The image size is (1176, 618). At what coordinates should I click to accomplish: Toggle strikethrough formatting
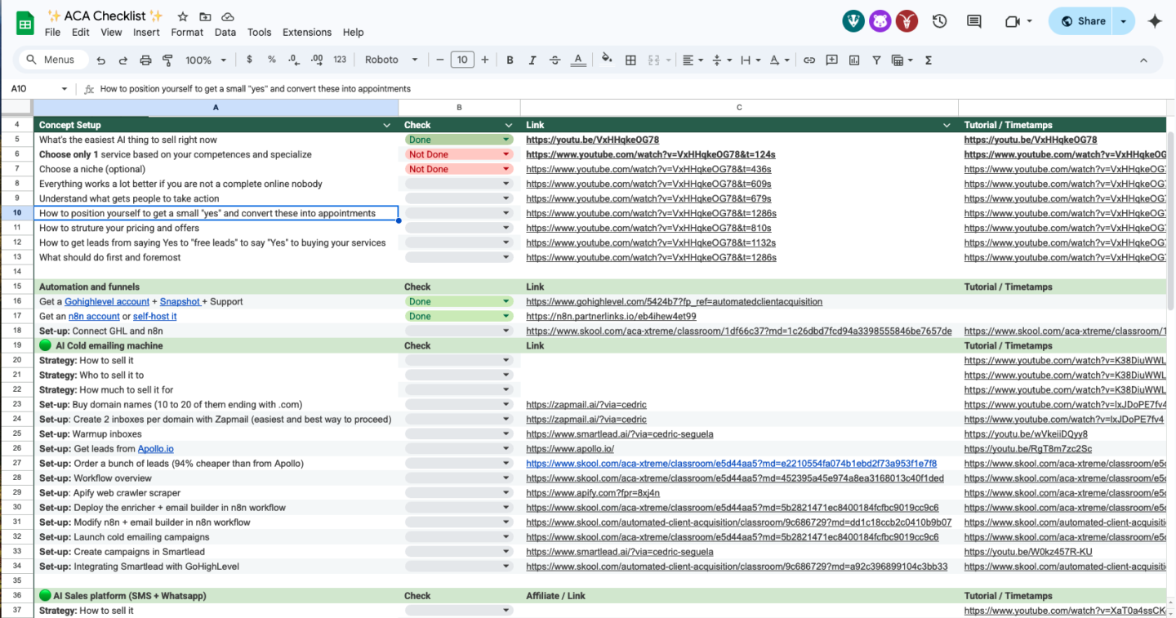[555, 60]
